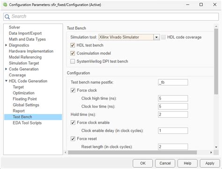Minimize the Configuration Parameters window
The width and height of the screenshot is (222, 169).
(188, 5)
